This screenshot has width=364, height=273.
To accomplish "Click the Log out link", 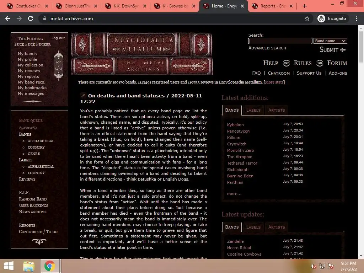I will point(58,38).
